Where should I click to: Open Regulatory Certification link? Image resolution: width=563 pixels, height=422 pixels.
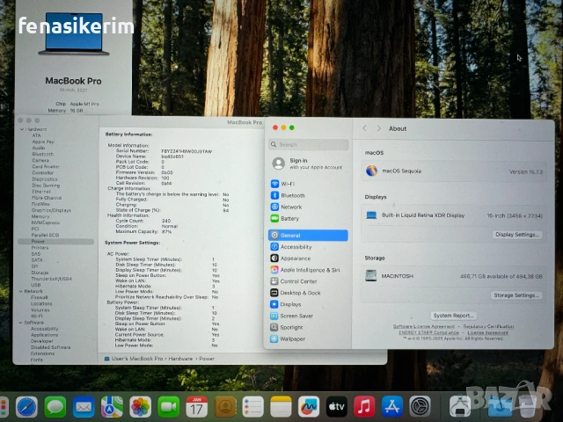(x=488, y=326)
